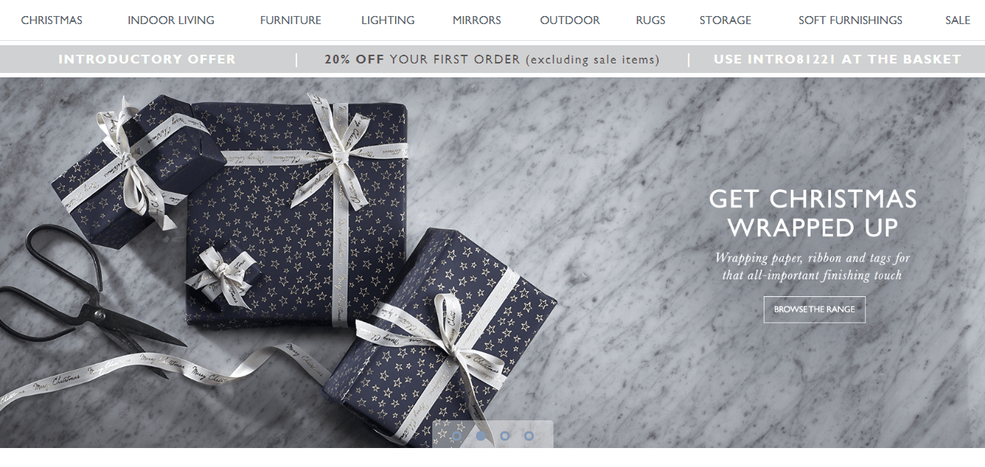Switch to the third carousel slide dot
985x467 pixels.
[x=505, y=436]
